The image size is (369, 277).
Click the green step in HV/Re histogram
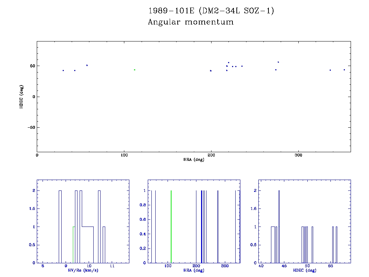point(73,245)
